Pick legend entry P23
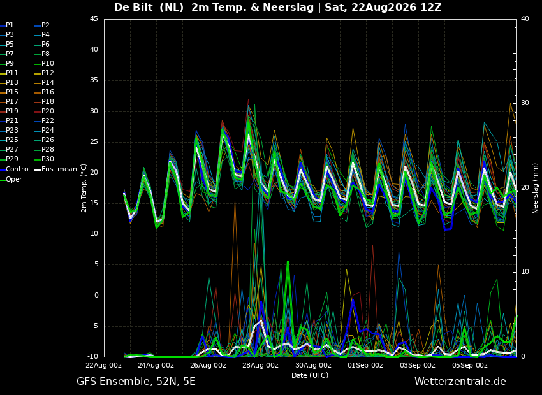The image size is (542, 395). click(x=11, y=130)
